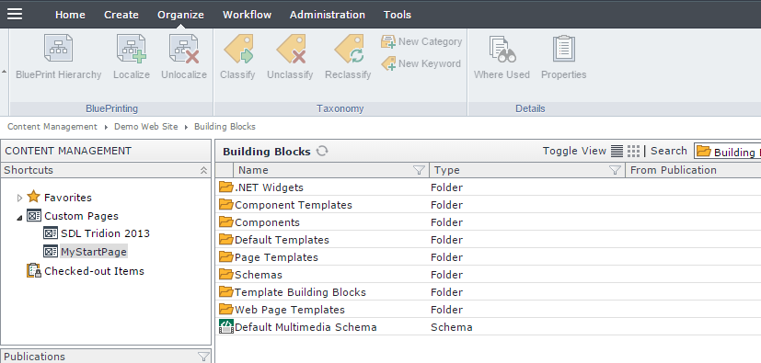Select Checked-out Items tree item

[94, 271]
